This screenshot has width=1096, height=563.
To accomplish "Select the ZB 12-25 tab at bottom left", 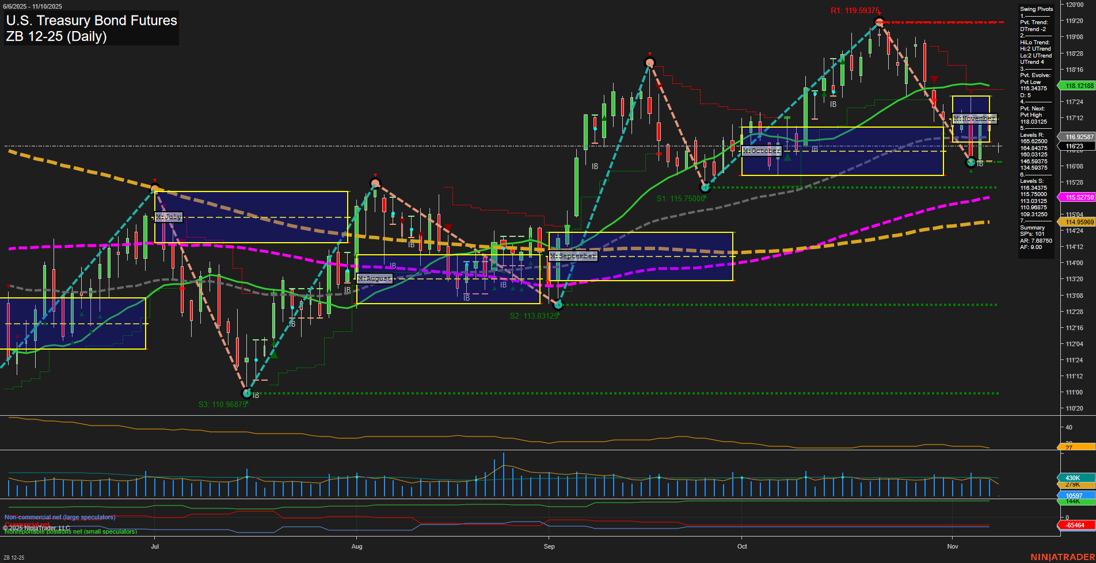I will [14, 557].
